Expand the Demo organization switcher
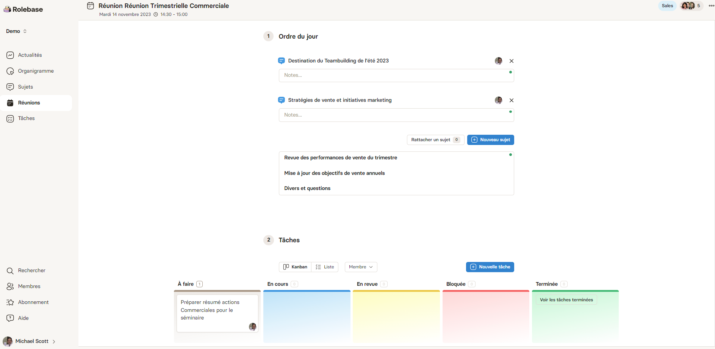 (16, 31)
